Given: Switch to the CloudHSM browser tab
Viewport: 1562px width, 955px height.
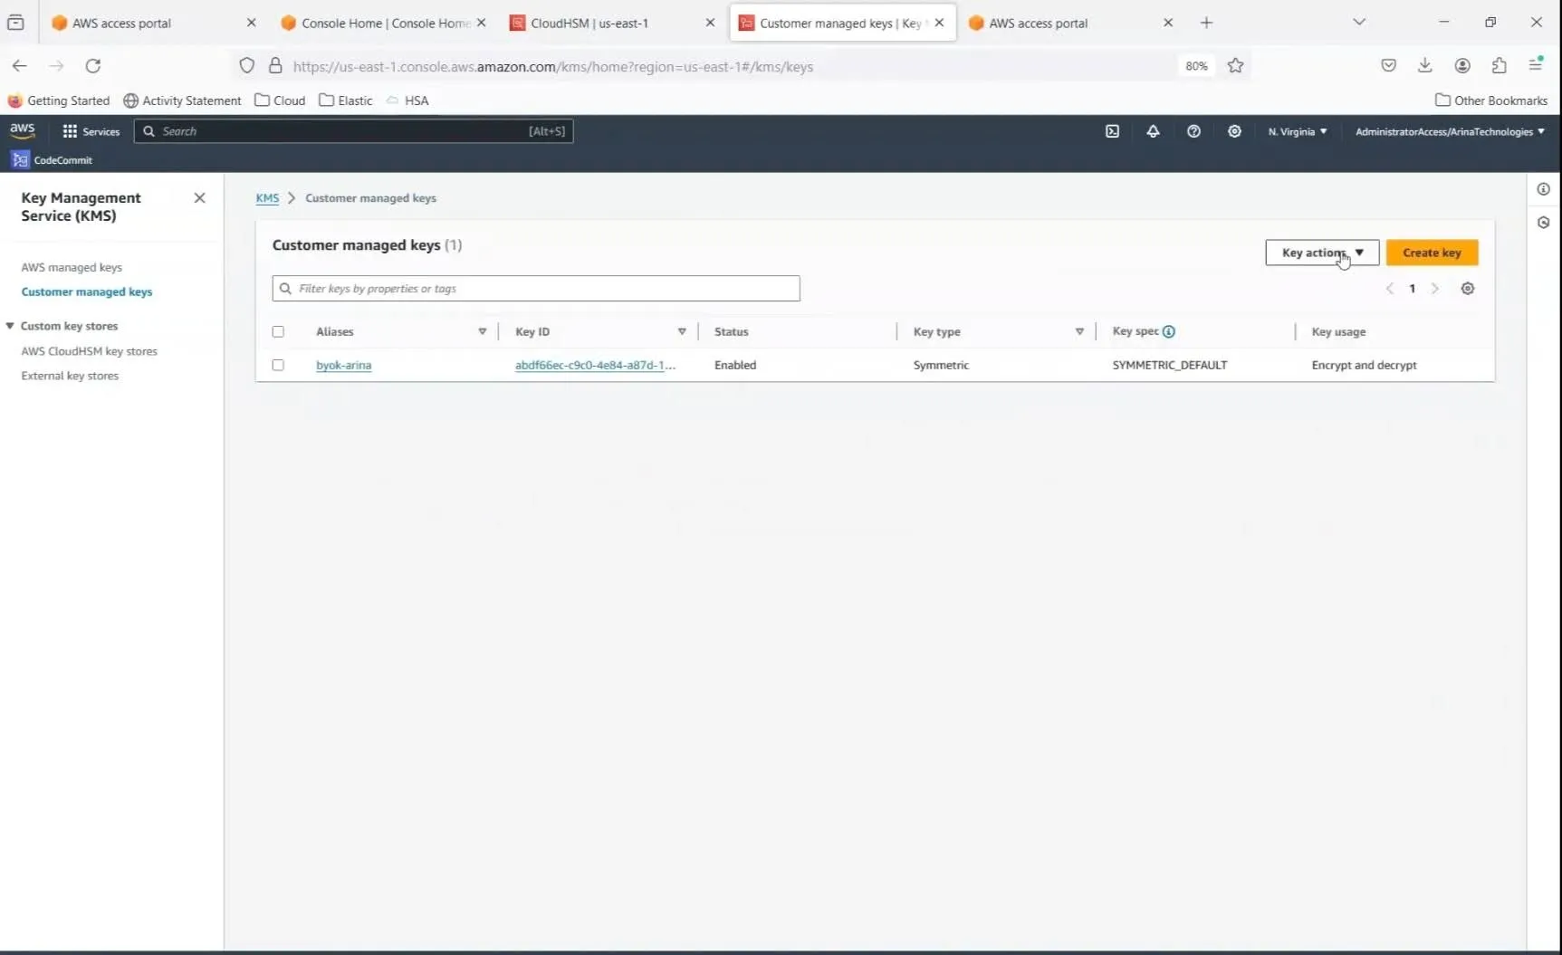Looking at the screenshot, I should click(x=589, y=23).
